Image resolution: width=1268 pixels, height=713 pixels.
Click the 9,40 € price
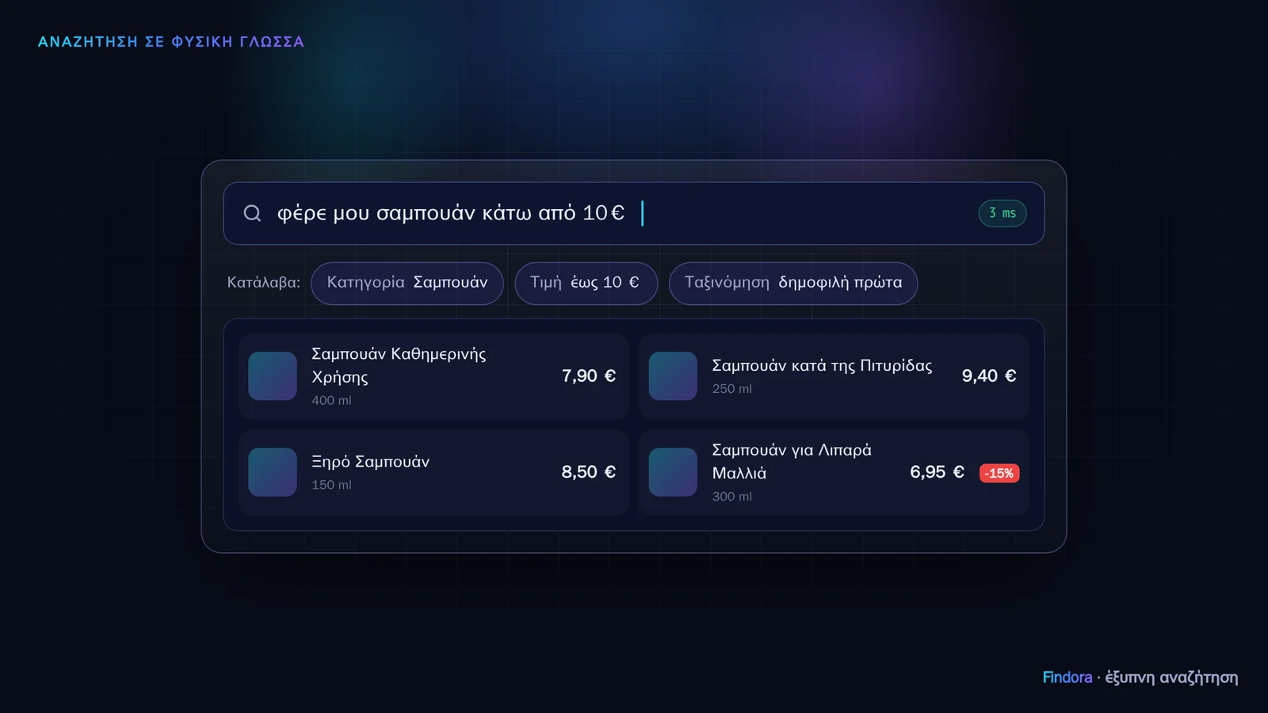click(x=989, y=376)
